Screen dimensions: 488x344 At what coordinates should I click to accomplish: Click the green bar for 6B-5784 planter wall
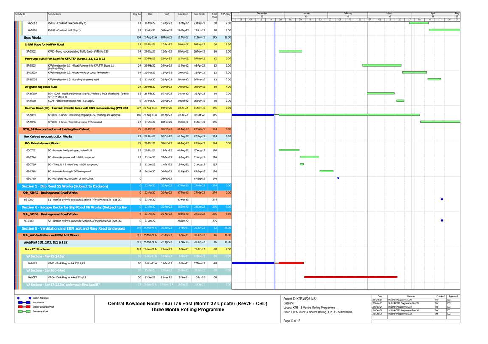(309, 157)
